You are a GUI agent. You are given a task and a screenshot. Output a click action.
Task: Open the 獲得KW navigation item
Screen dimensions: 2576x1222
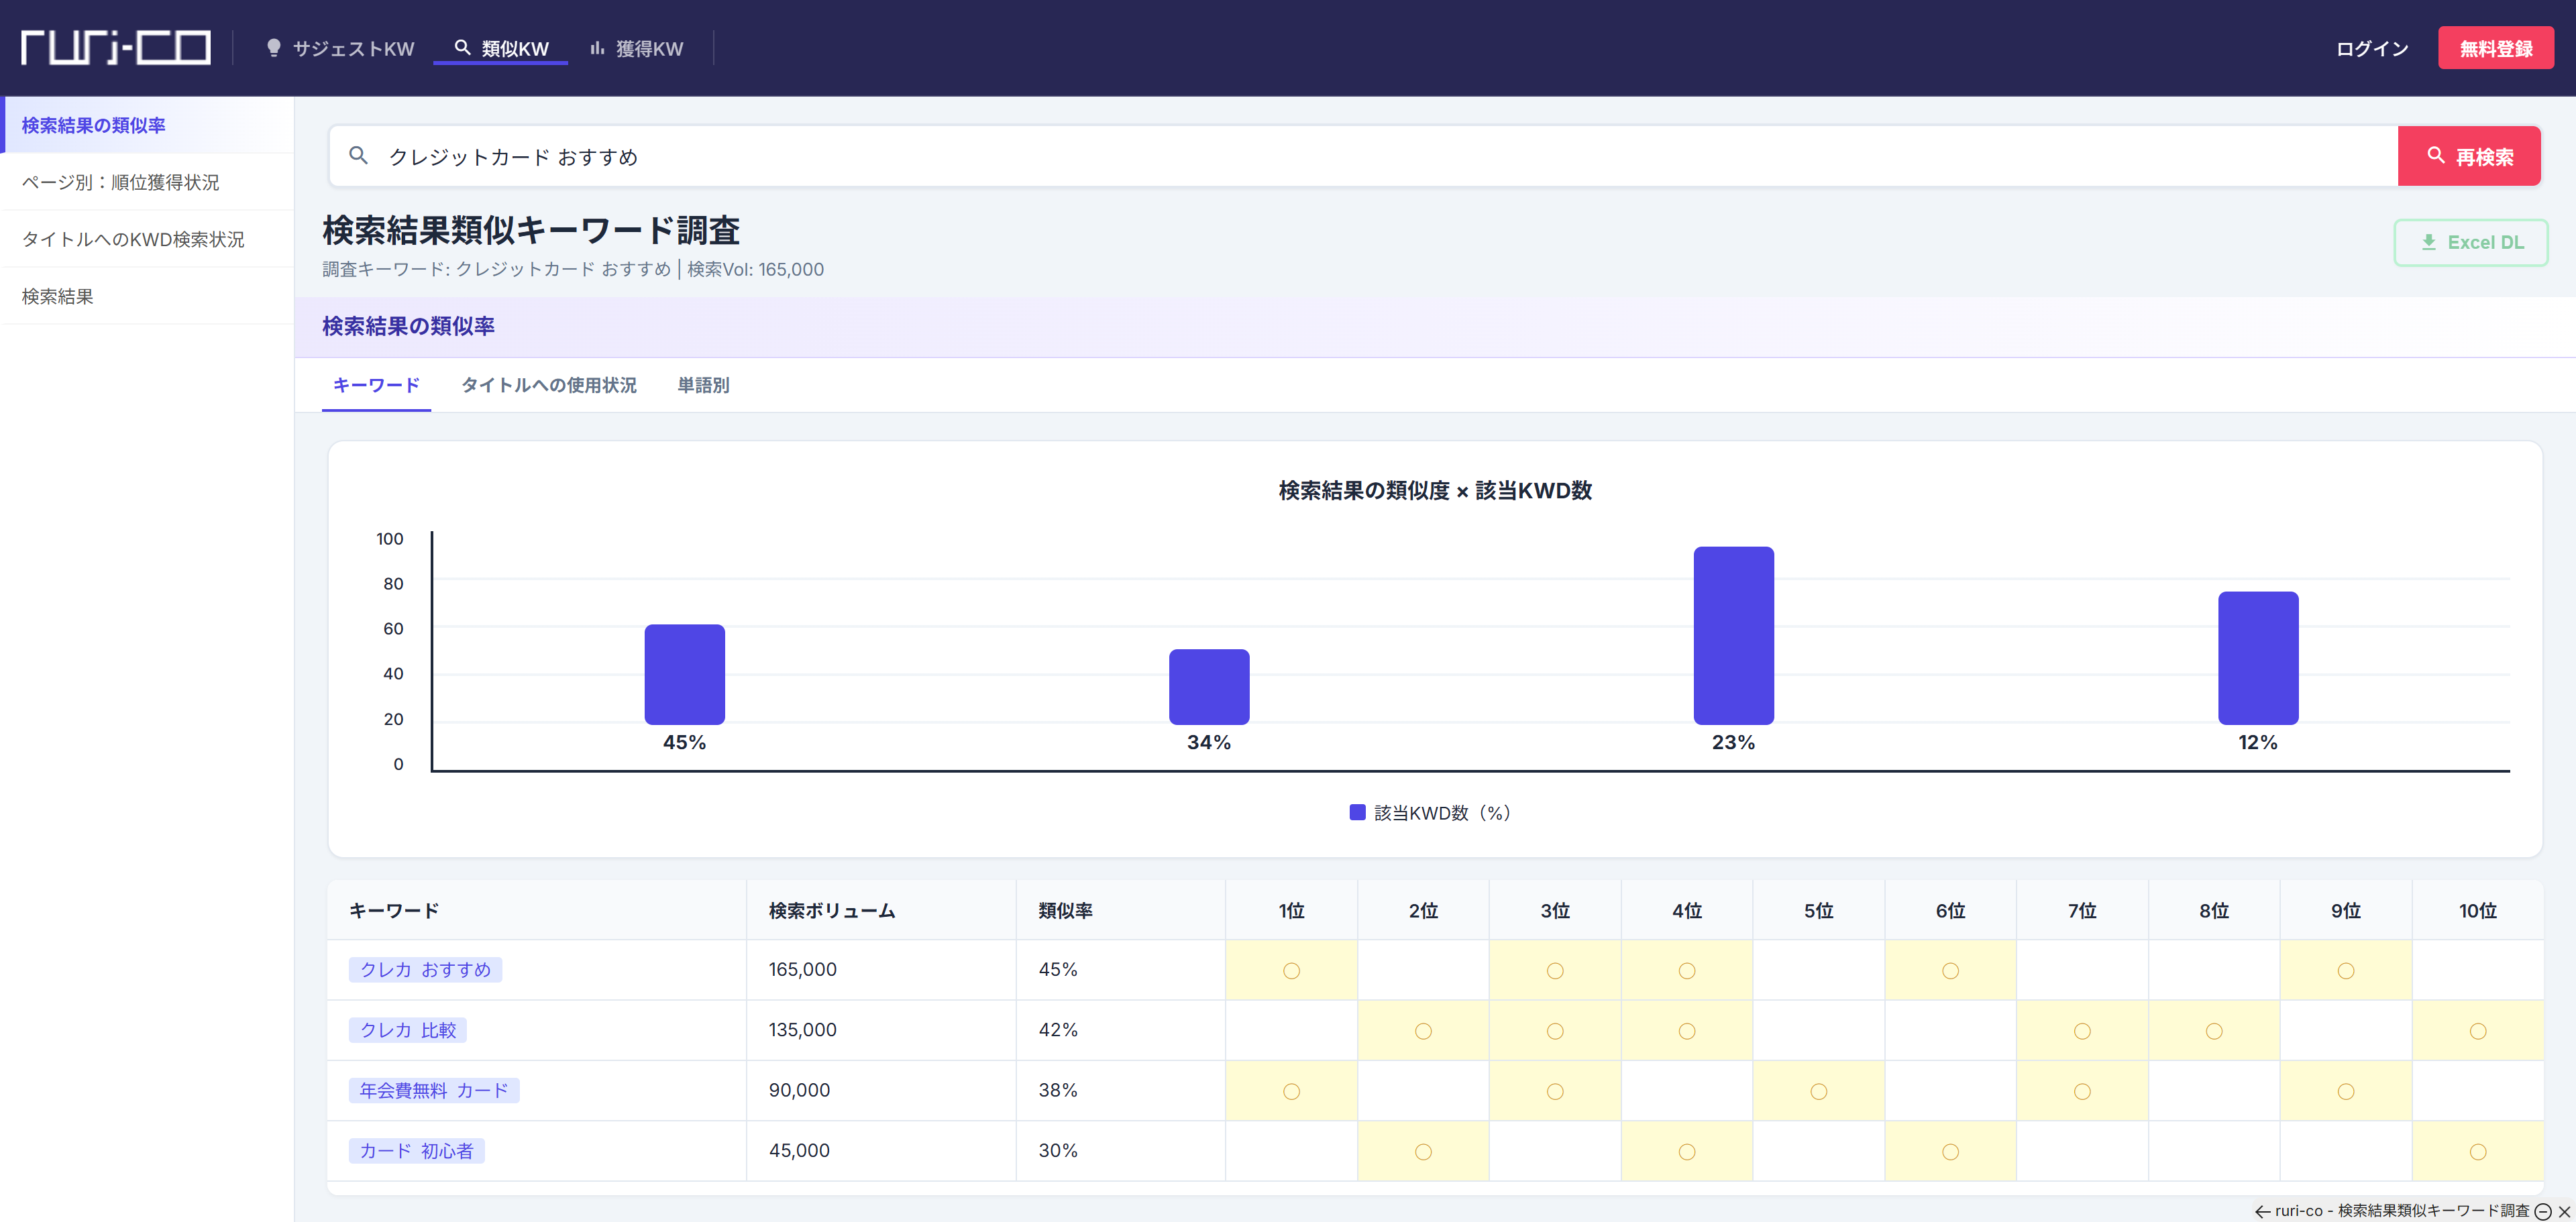coord(636,48)
